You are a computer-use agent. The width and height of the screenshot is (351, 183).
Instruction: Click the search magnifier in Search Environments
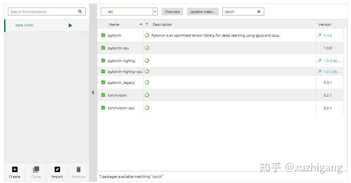click(80, 11)
